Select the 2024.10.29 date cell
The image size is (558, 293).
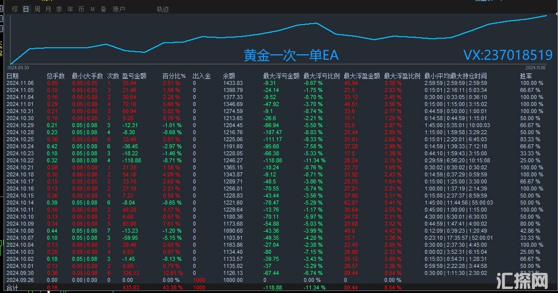click(20, 125)
